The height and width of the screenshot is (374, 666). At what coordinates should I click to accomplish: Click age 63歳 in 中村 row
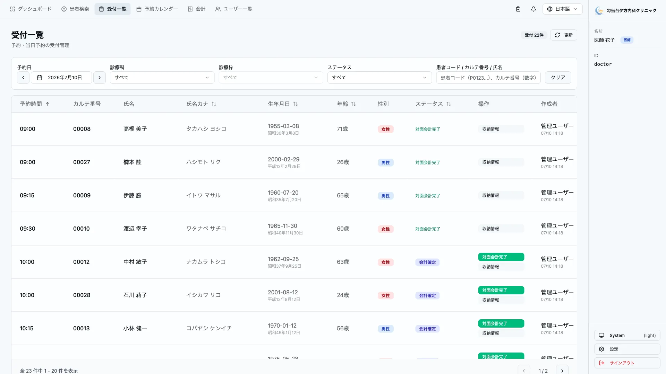pos(343,262)
